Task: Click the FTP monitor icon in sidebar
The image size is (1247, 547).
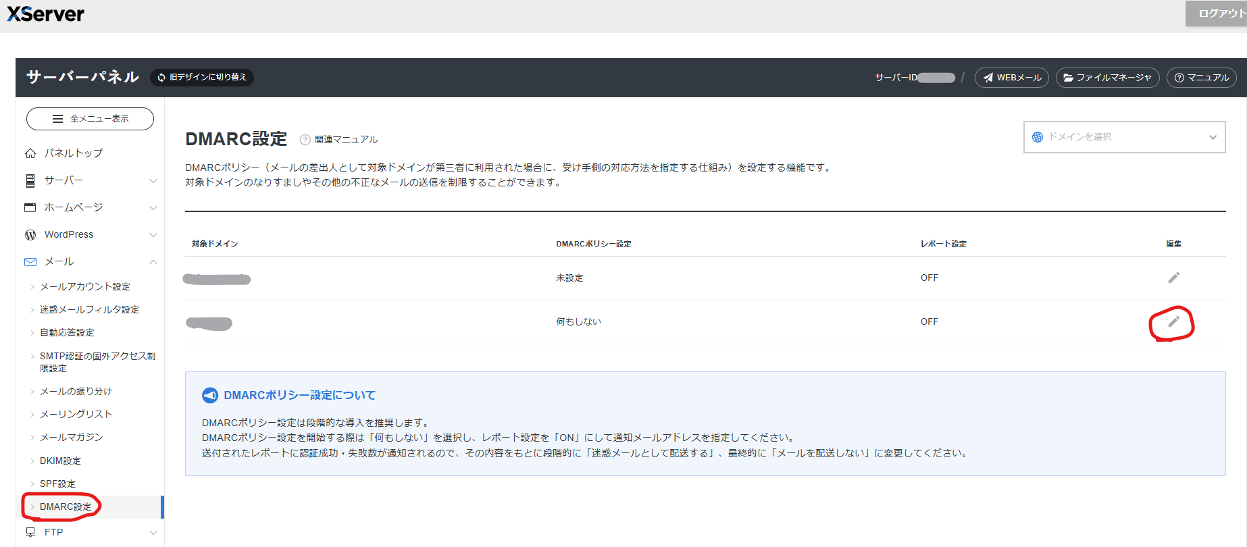Action: (30, 532)
